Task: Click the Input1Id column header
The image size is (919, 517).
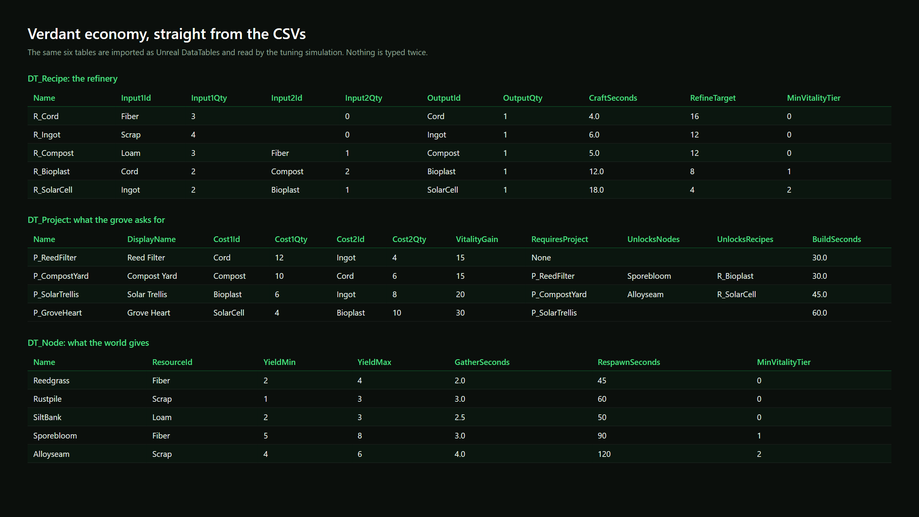Action: click(136, 98)
